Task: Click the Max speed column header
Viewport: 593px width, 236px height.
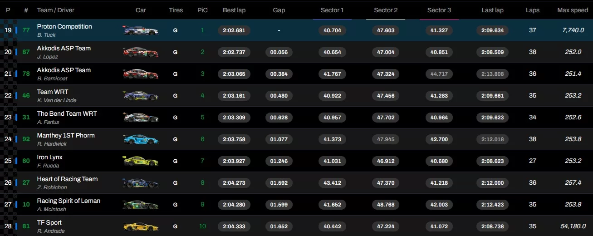Action: pyautogui.click(x=573, y=10)
